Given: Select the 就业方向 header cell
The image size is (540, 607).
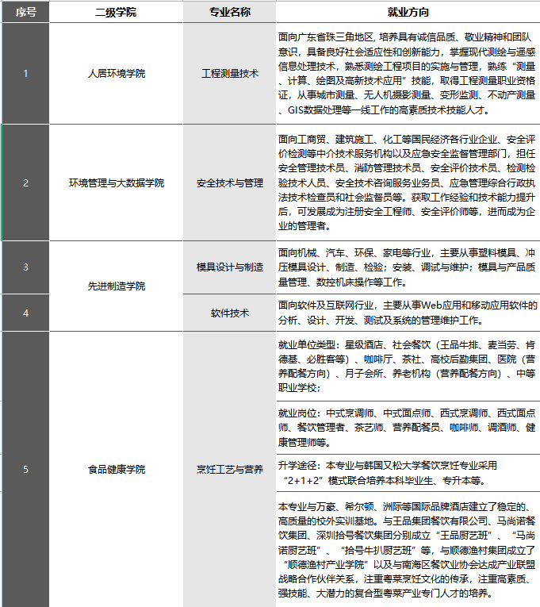Looking at the screenshot, I should pos(408,12).
